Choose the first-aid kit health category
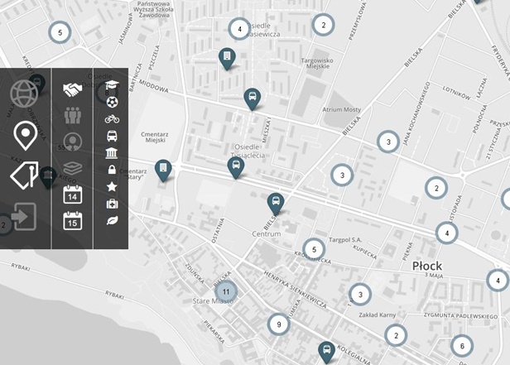 tap(112, 204)
